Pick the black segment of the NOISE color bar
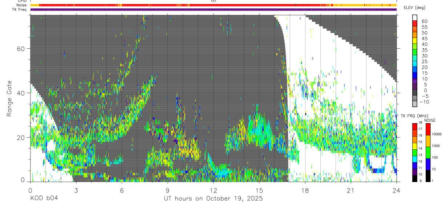 (x=428, y=176)
